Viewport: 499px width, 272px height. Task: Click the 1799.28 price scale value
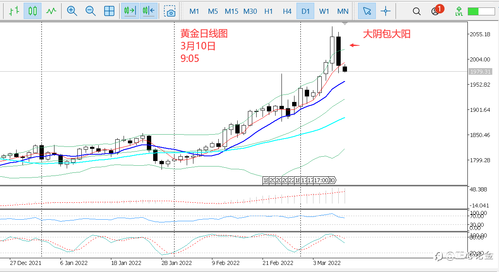[x=480, y=160]
